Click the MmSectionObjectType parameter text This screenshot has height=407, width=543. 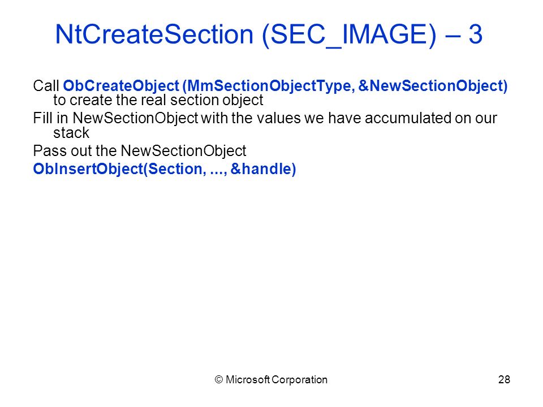coord(269,86)
